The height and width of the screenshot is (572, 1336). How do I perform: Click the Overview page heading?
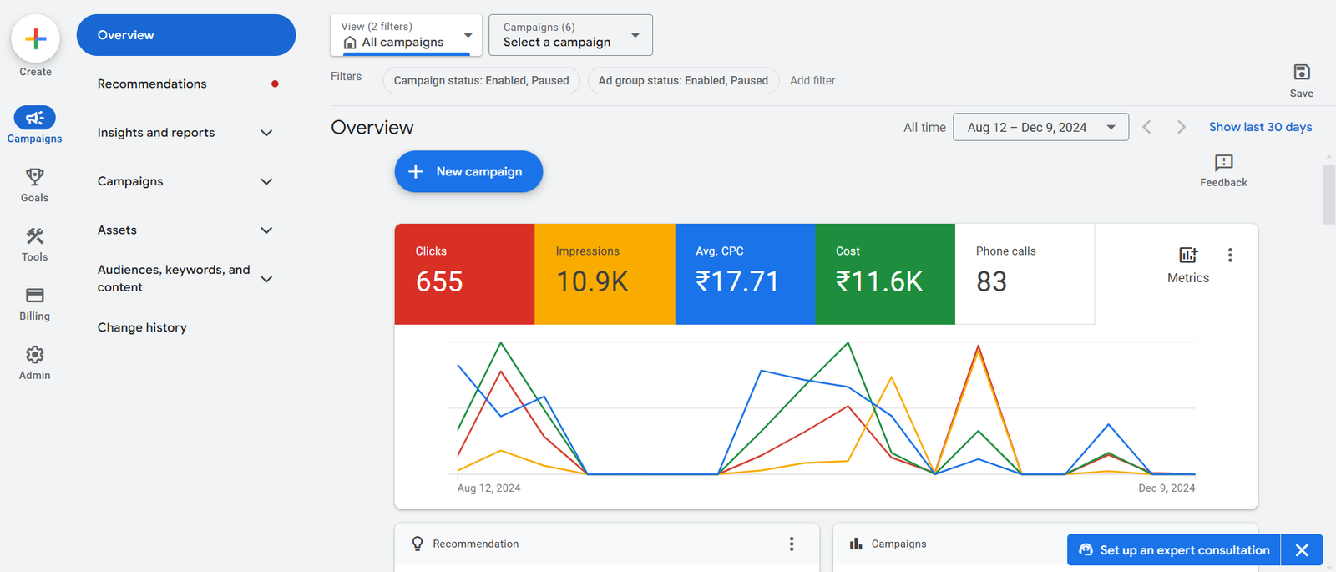372,127
